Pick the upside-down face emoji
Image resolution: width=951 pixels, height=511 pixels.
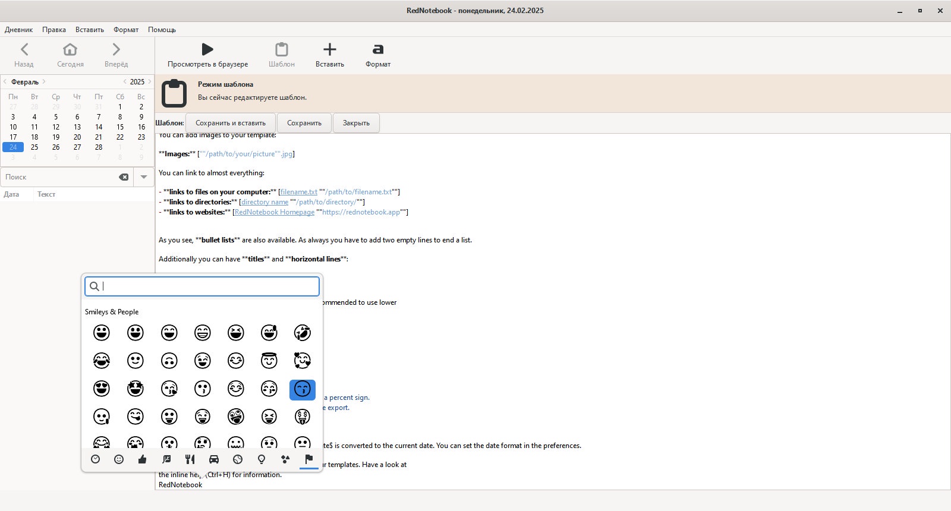[169, 360]
